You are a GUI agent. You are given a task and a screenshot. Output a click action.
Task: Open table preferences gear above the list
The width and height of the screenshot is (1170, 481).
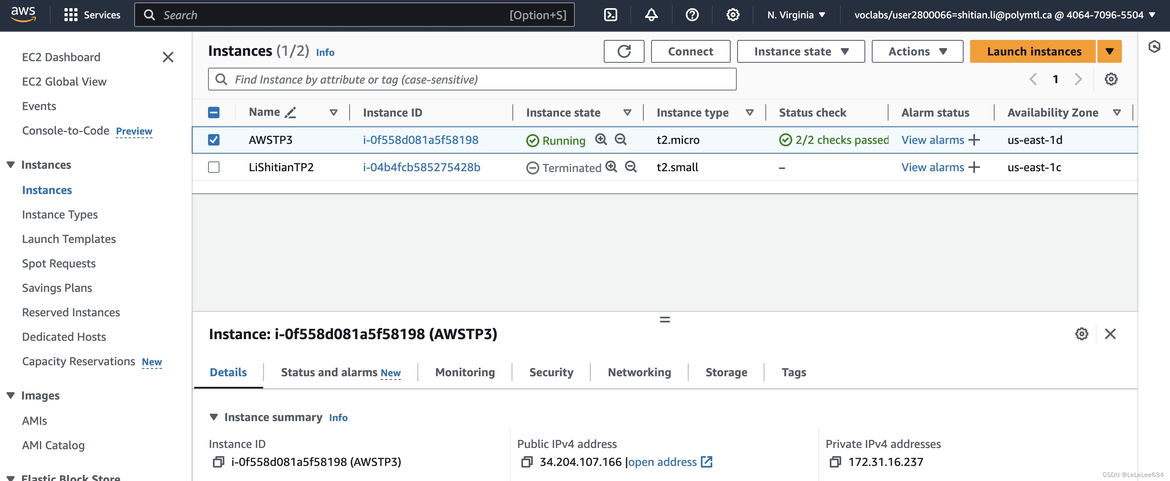pyautogui.click(x=1111, y=79)
